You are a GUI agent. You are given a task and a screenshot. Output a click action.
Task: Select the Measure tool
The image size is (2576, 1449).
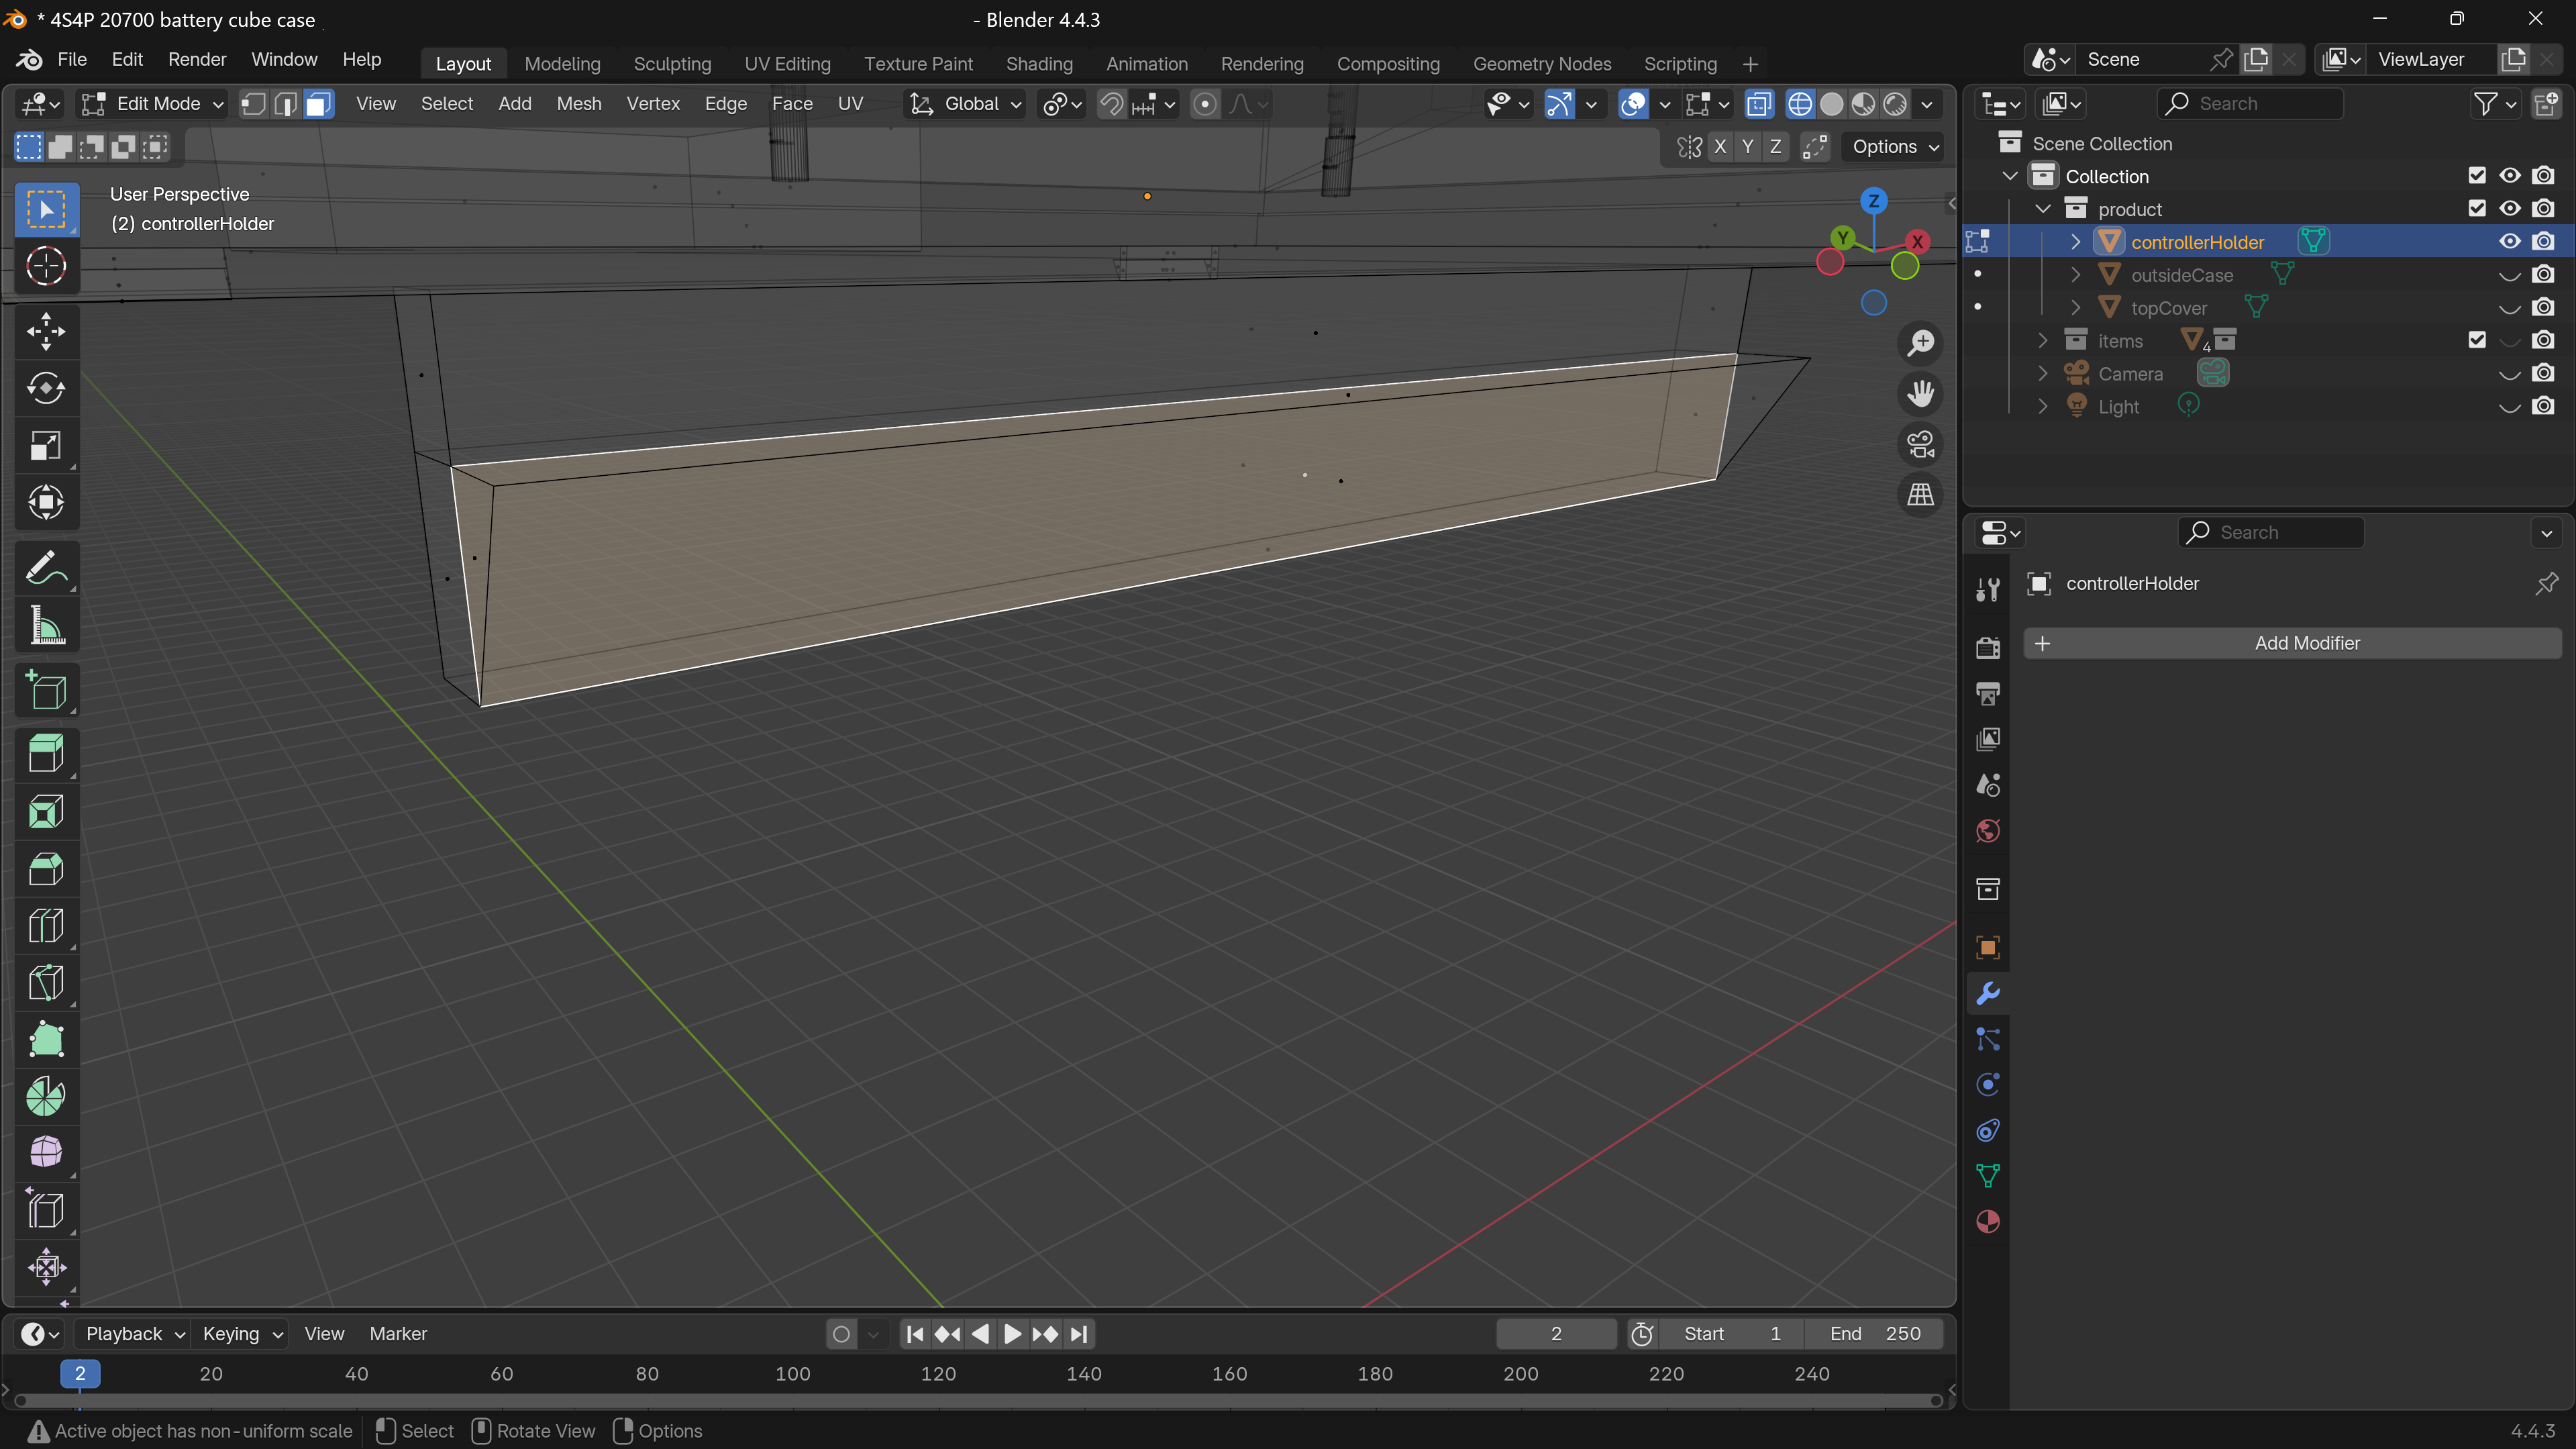pos(46,627)
